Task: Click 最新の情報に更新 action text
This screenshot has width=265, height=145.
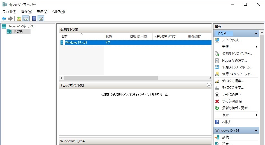Action: [235, 108]
